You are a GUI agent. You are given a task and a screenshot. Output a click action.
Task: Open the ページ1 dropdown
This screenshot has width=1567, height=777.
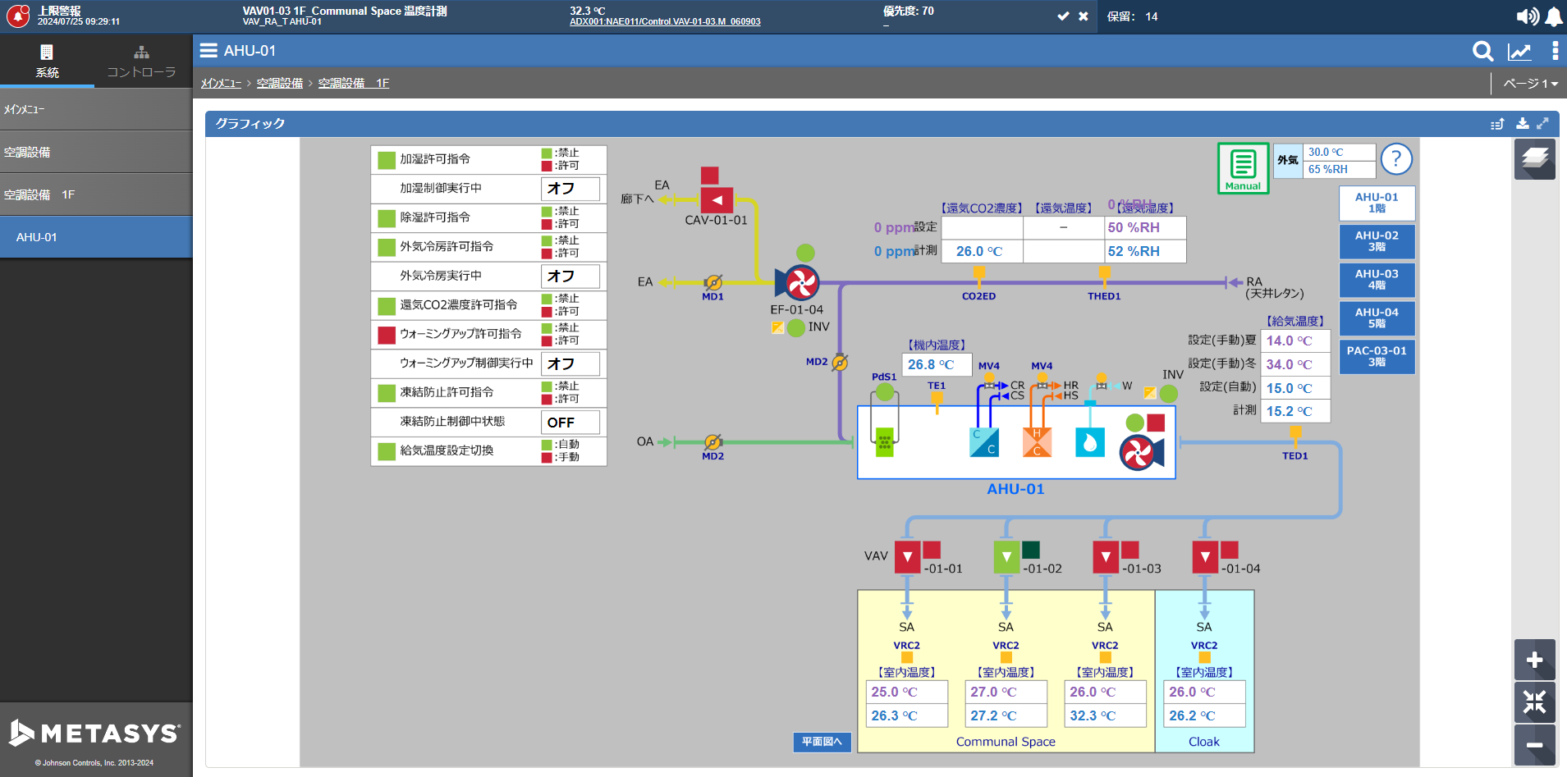pyautogui.click(x=1530, y=84)
